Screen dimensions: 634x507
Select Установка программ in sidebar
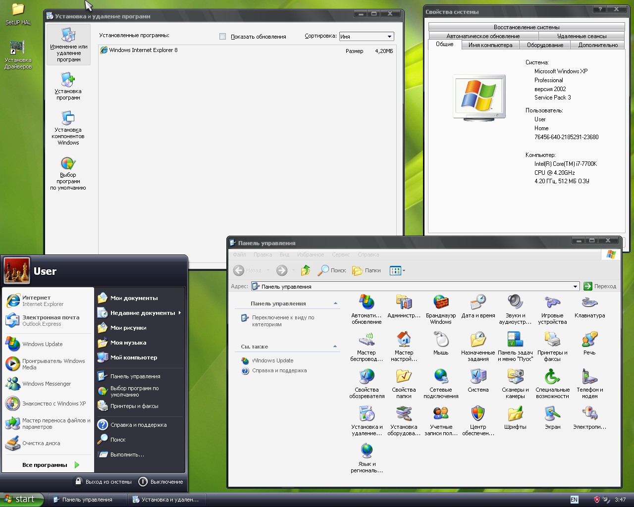(x=68, y=86)
